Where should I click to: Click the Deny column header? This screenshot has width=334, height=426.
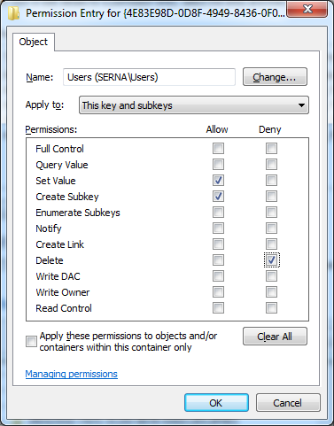[x=270, y=129]
